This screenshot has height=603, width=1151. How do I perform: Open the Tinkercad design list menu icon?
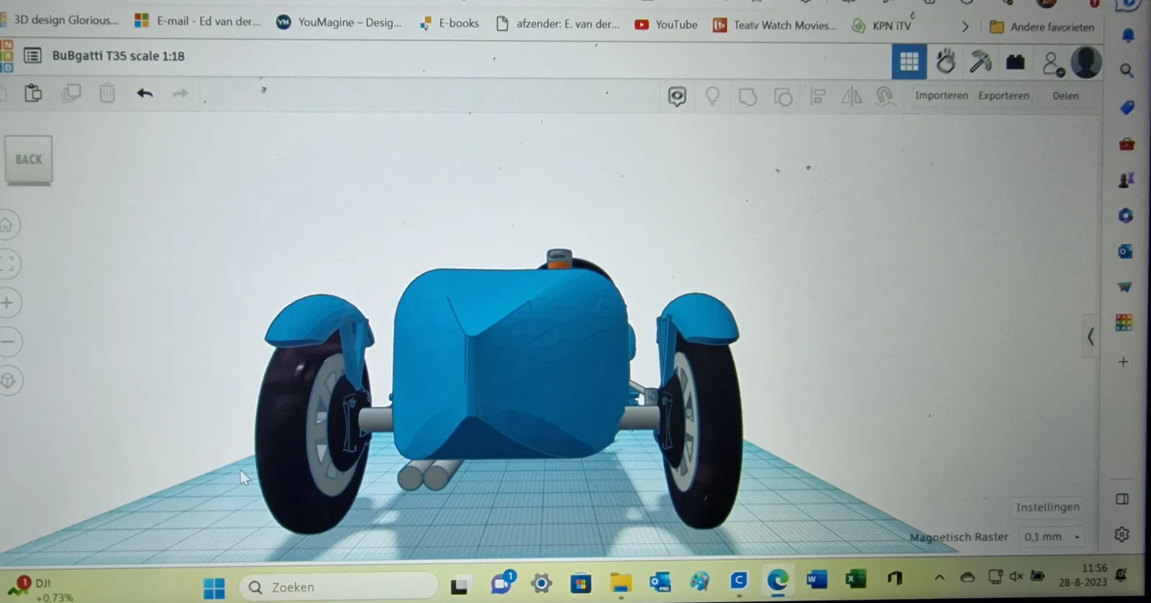tap(32, 55)
